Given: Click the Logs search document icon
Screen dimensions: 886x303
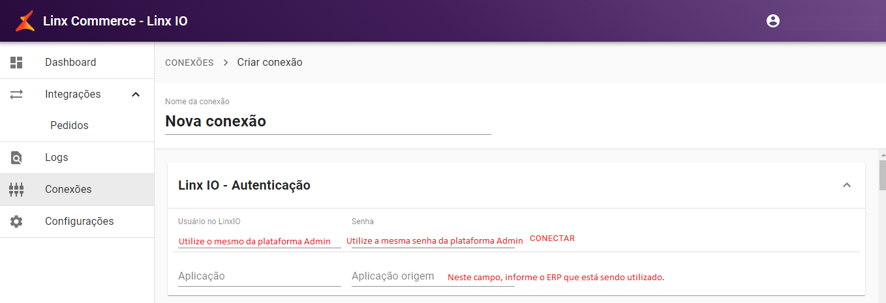Looking at the screenshot, I should (16, 158).
